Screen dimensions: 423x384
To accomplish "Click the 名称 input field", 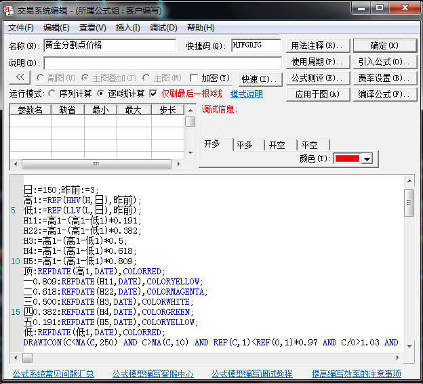I will pyautogui.click(x=110, y=45).
